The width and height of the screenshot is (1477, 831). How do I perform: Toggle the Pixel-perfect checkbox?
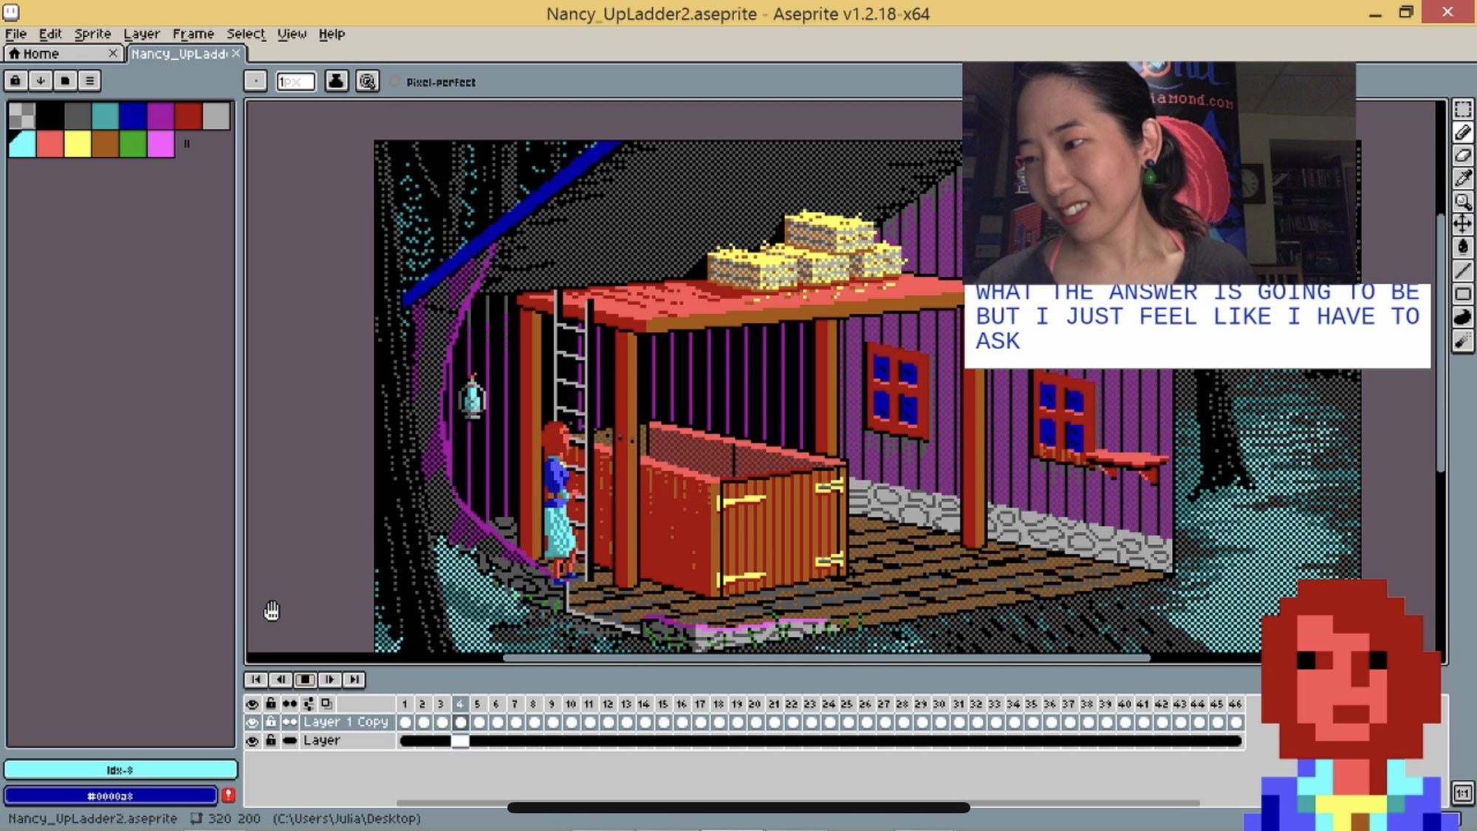click(394, 82)
